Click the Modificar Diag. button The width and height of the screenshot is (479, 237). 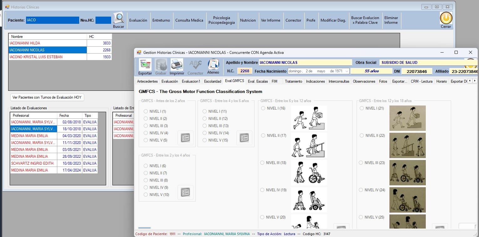(333, 20)
